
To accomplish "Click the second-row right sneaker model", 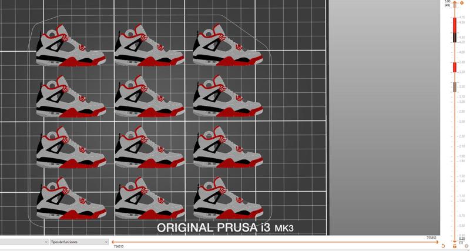I will 228,96.
